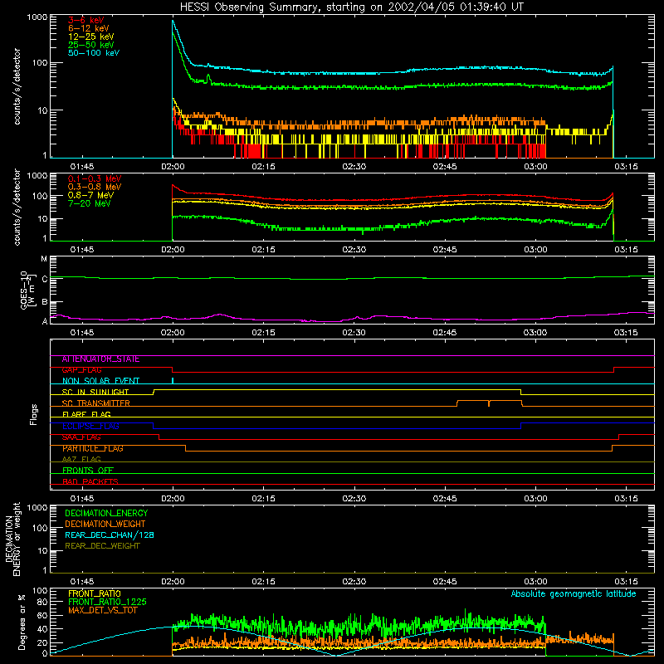Select the FLARE_FLAG label
This screenshot has width=664, height=664.
[86, 414]
